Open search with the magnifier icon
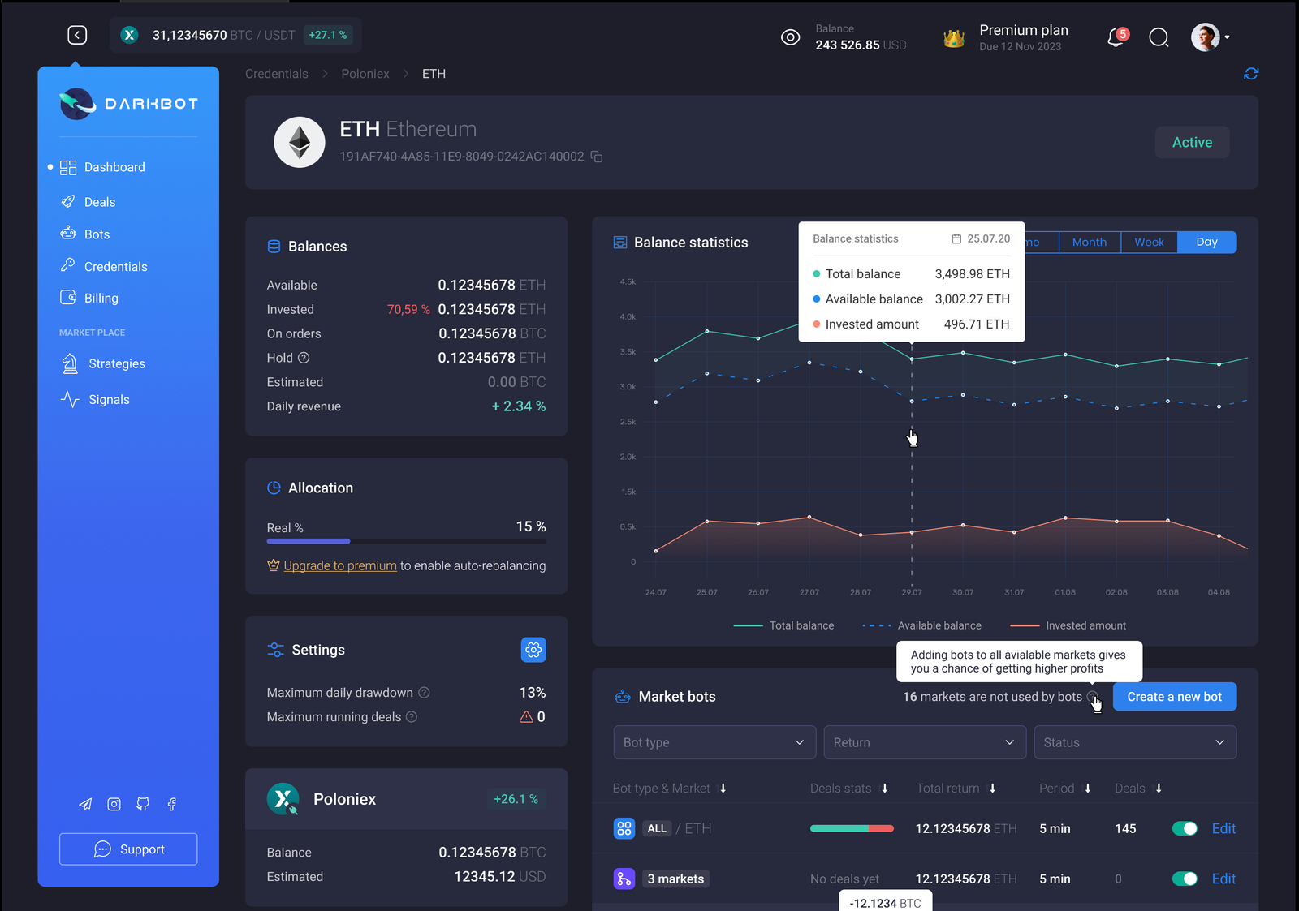The height and width of the screenshot is (911, 1299). click(1159, 37)
